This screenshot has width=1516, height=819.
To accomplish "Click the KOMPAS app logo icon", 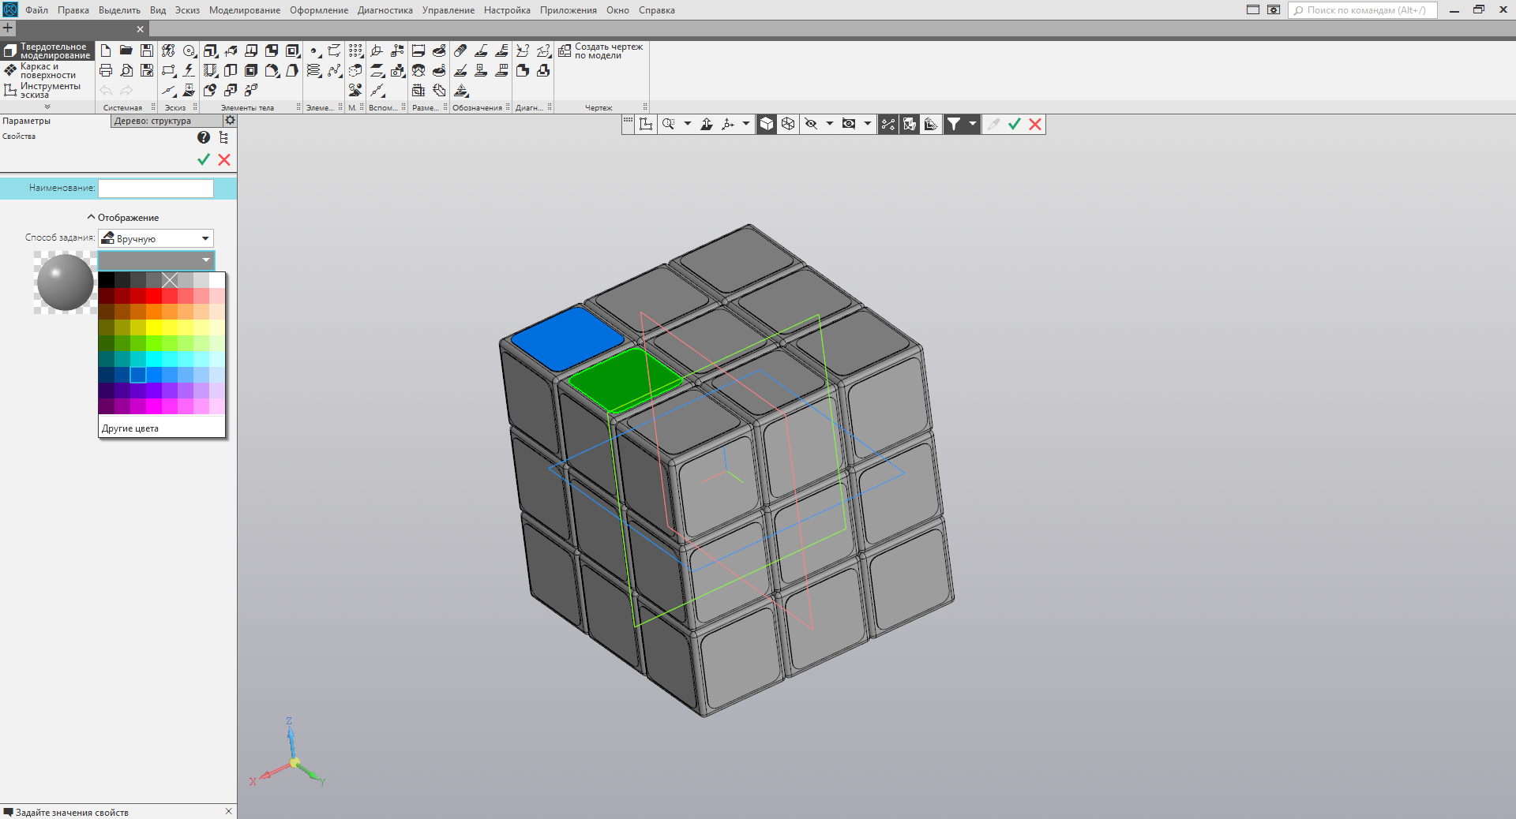I will pos(10,9).
